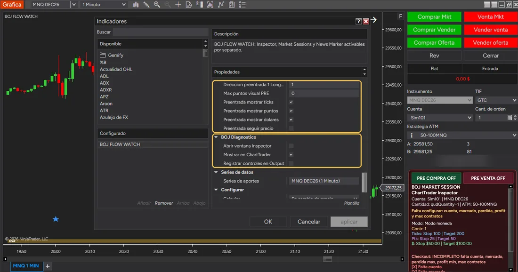Open the TIF GTC dropdown
The image size is (518, 272).
pos(496,100)
